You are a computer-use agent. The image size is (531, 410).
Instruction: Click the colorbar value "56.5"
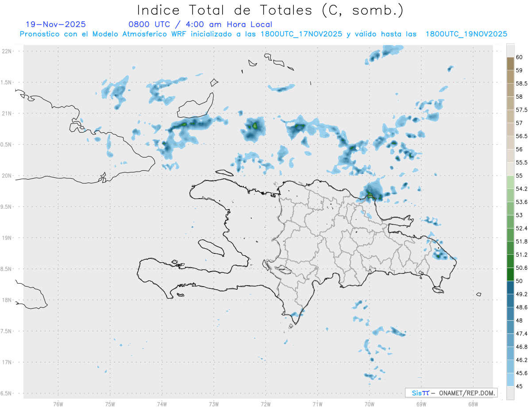pyautogui.click(x=521, y=136)
